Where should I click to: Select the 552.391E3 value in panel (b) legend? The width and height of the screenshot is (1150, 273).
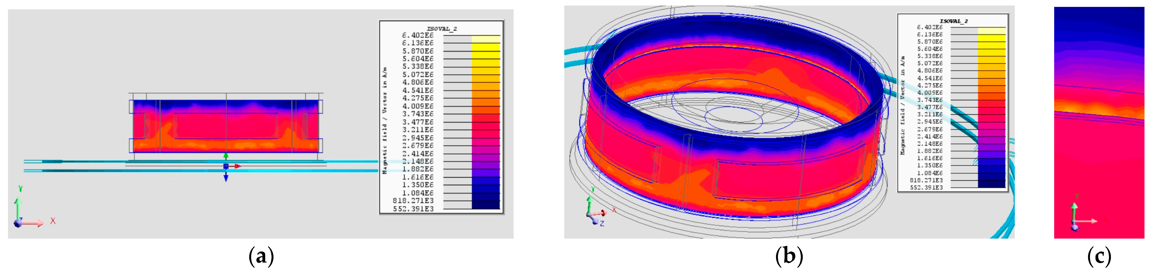[927, 187]
